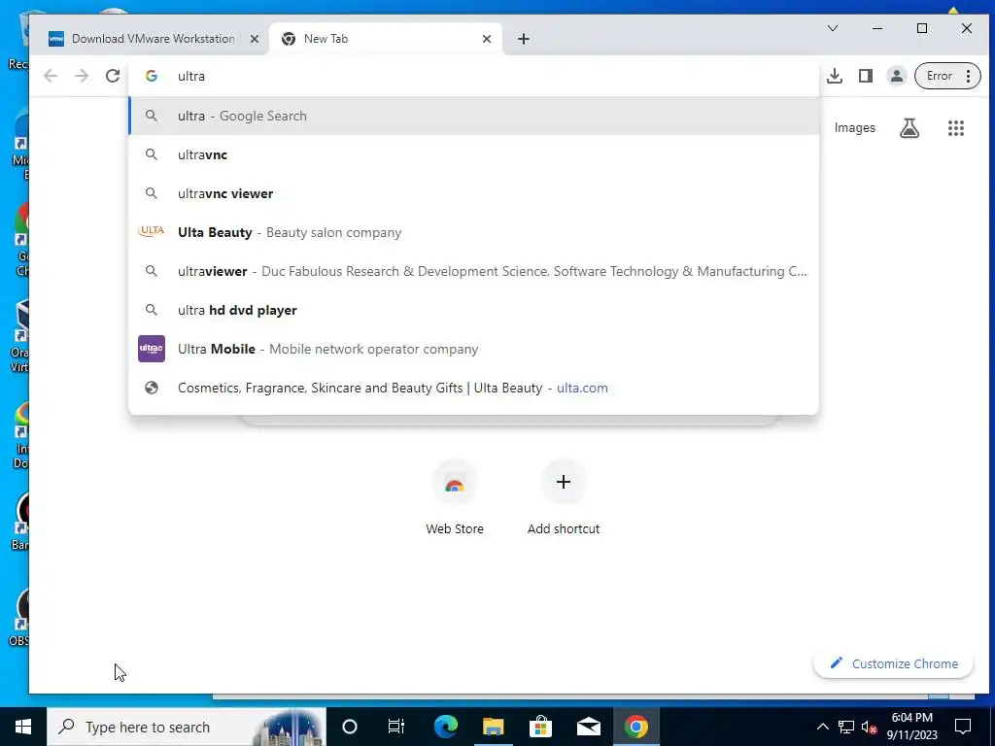995x746 pixels.
Task: Click the taskbar search box
Action: (x=187, y=727)
